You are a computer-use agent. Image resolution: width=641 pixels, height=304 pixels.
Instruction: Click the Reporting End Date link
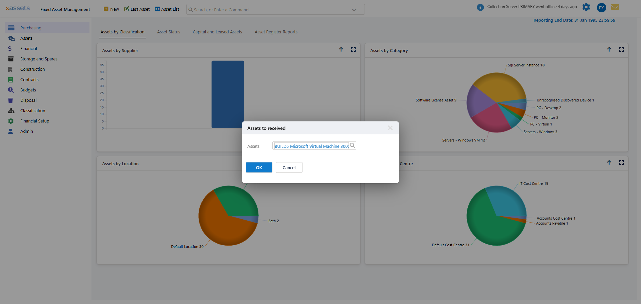[x=574, y=20]
